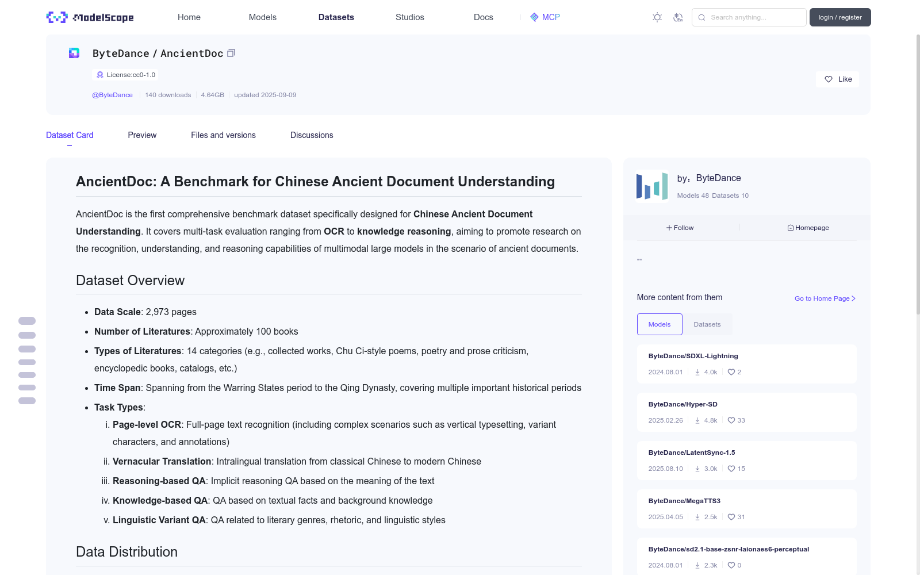
Task: Switch to the Preview tab
Action: pos(142,135)
